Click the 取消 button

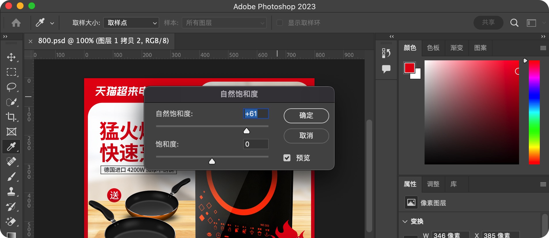click(x=306, y=136)
